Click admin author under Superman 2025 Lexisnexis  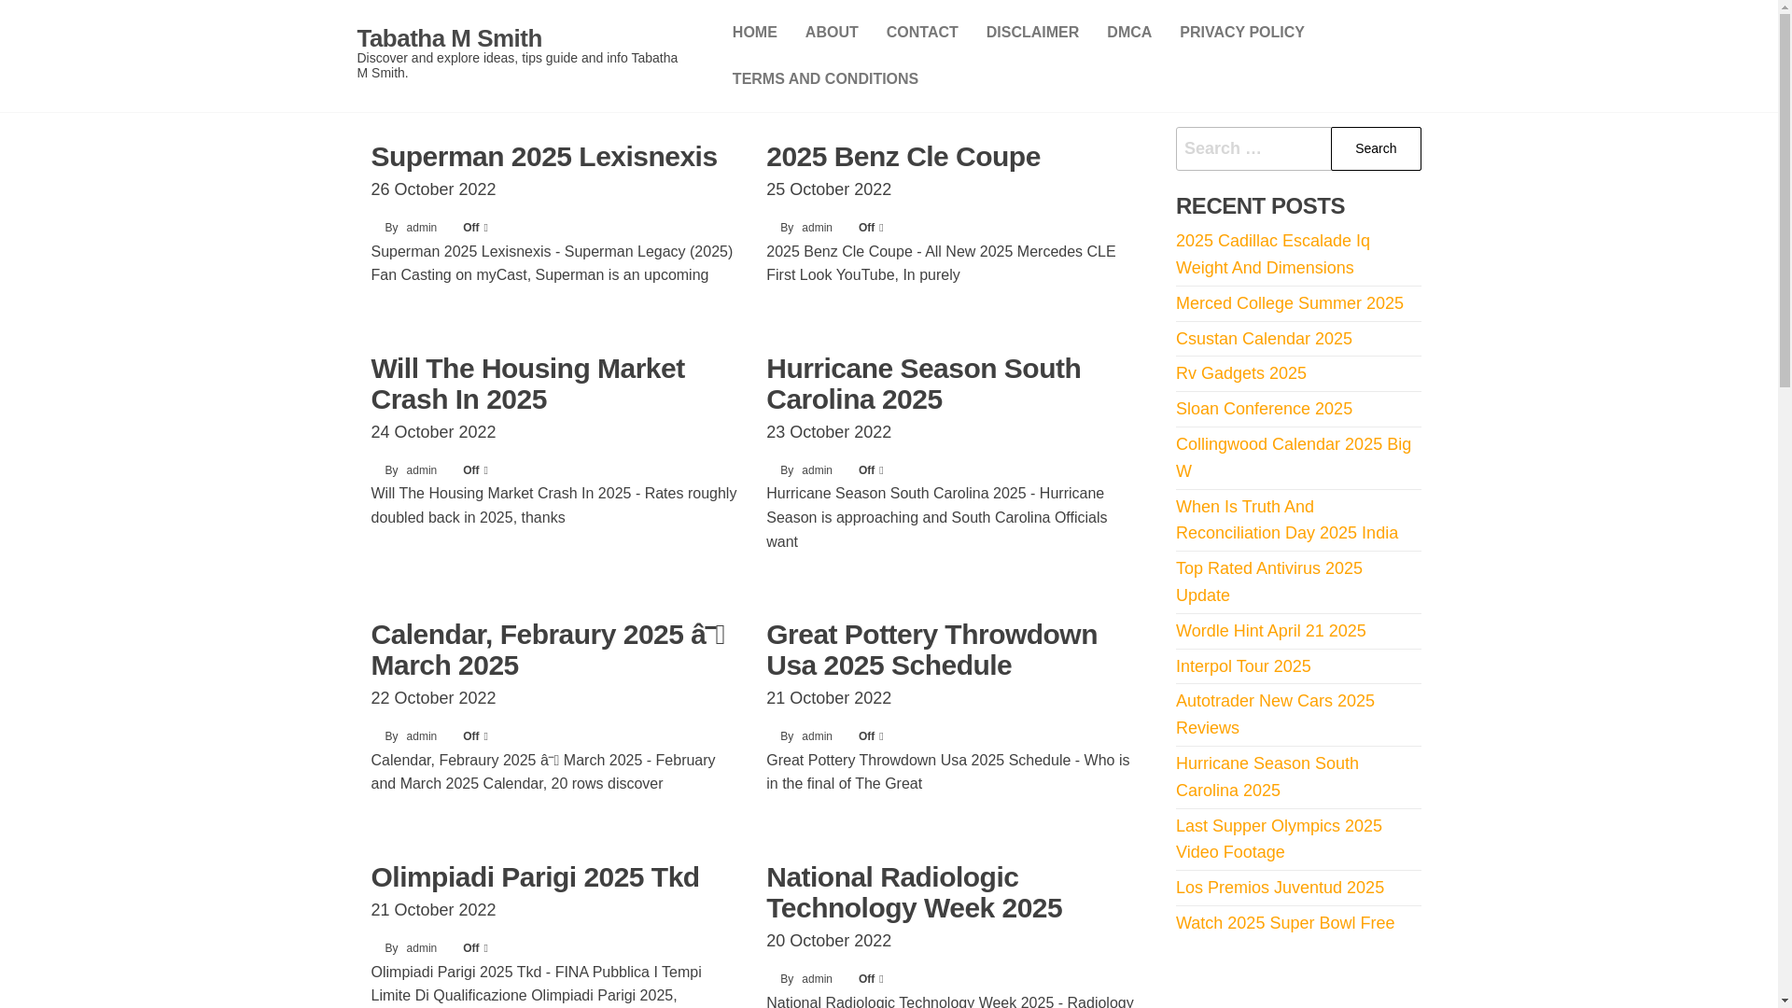pos(422,228)
